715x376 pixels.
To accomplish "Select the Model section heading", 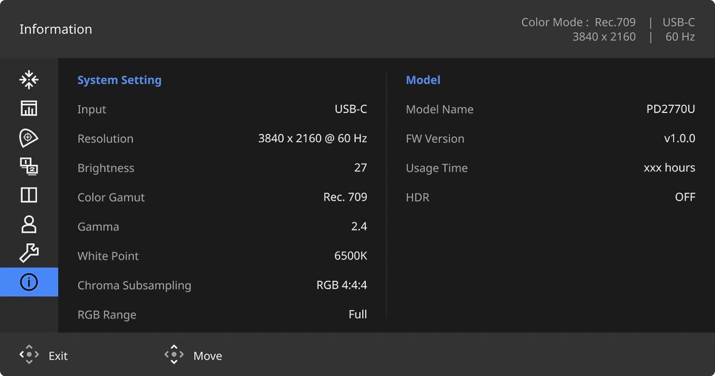I will click(x=423, y=80).
